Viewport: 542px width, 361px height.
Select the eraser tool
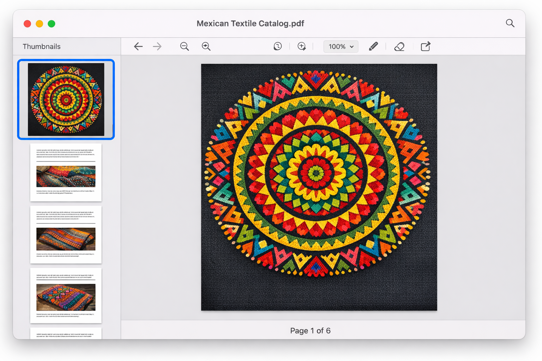click(x=399, y=47)
